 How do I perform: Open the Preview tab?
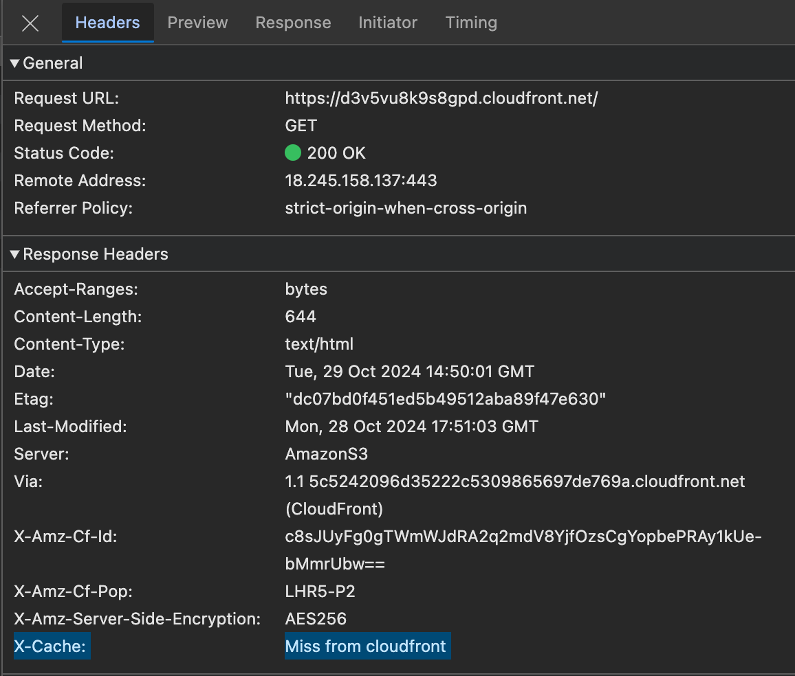[x=197, y=23]
